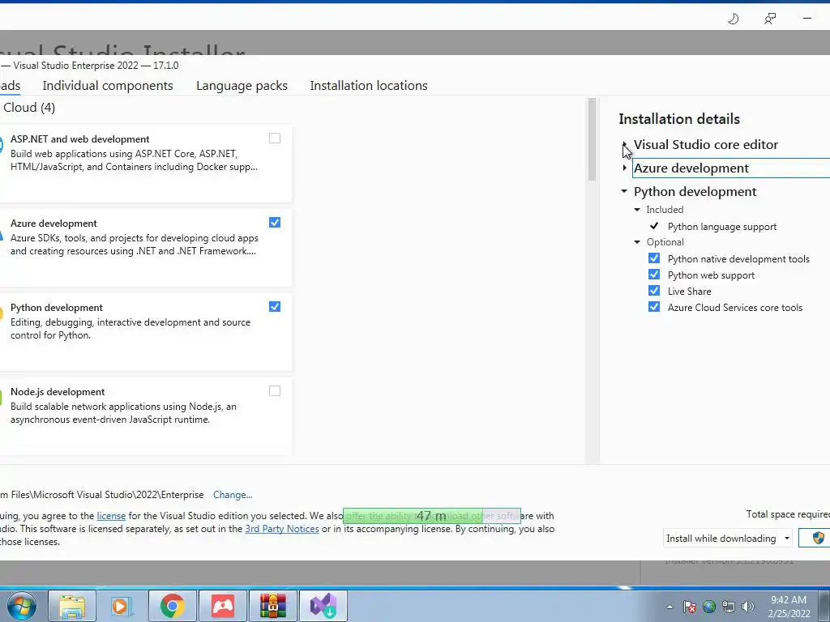Uncheck the Live Share option
This screenshot has width=830, height=622.
click(x=654, y=291)
